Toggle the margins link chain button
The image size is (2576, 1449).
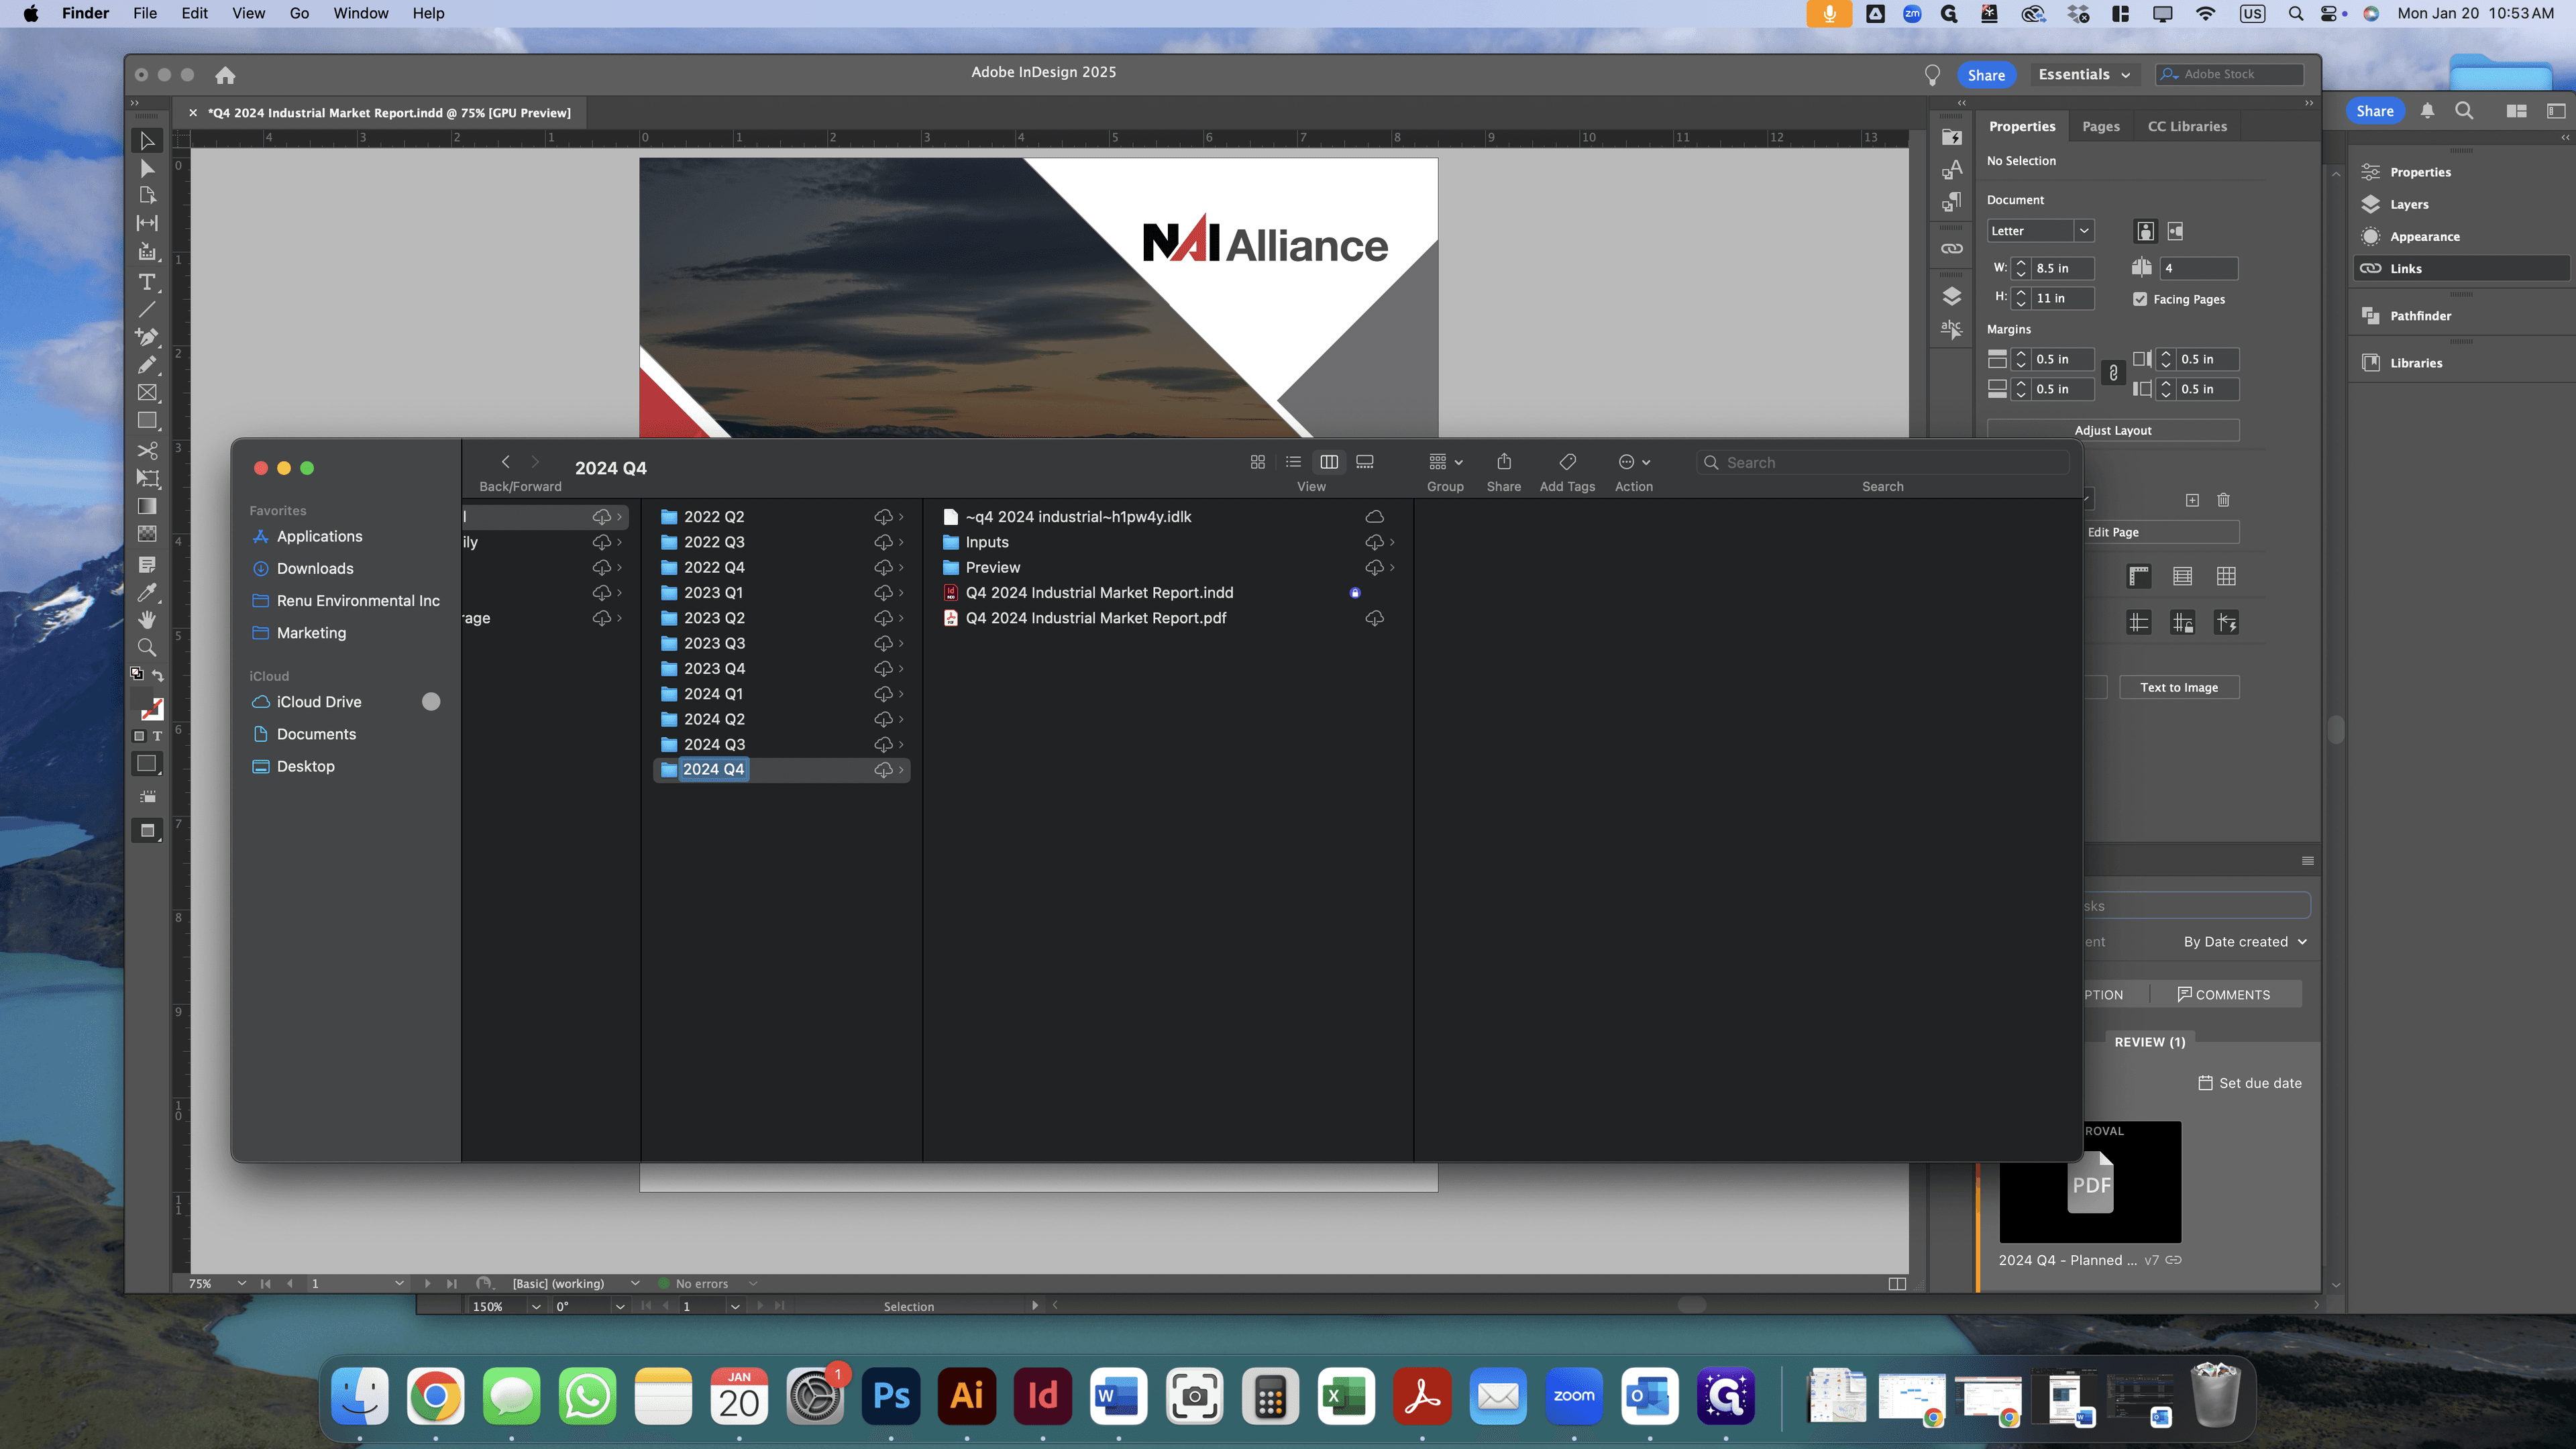click(2113, 373)
